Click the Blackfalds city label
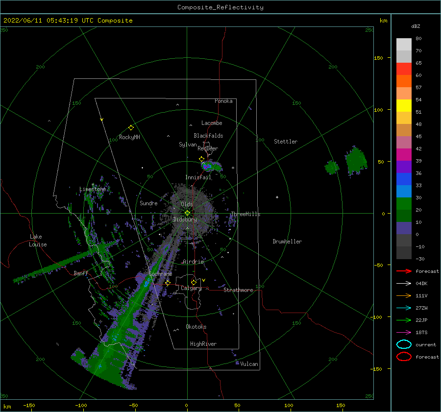The height and width of the screenshot is (412, 441). pos(208,136)
